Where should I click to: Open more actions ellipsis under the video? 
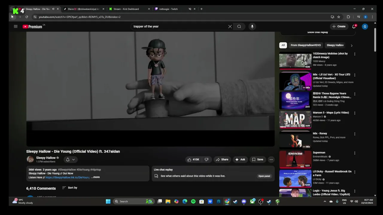(271, 159)
